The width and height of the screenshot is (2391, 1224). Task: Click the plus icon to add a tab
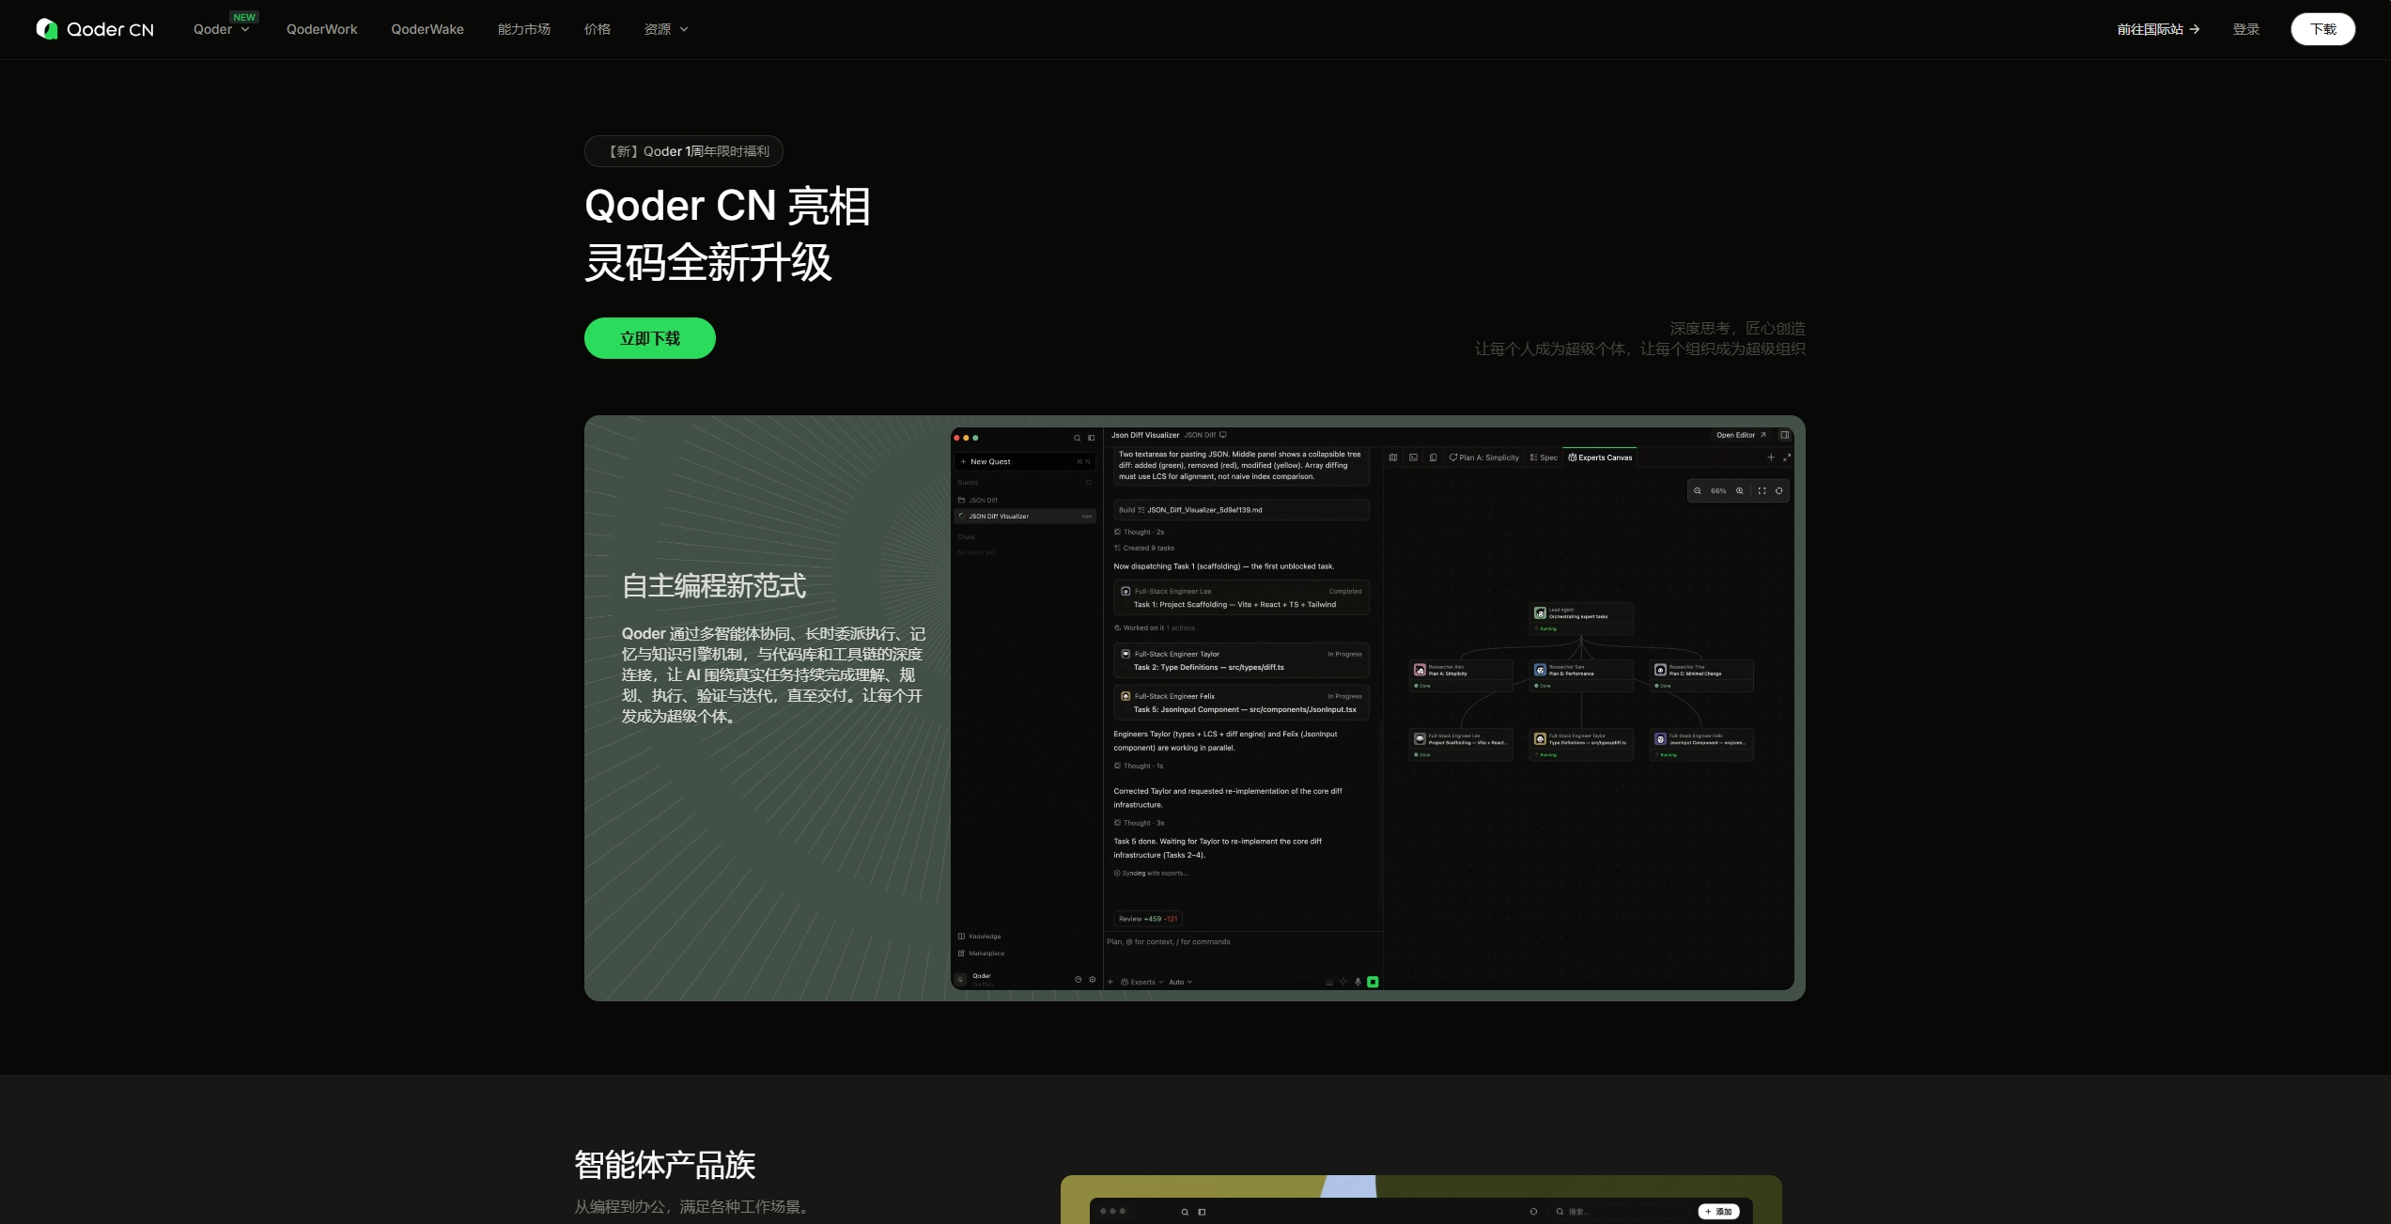(x=1771, y=457)
